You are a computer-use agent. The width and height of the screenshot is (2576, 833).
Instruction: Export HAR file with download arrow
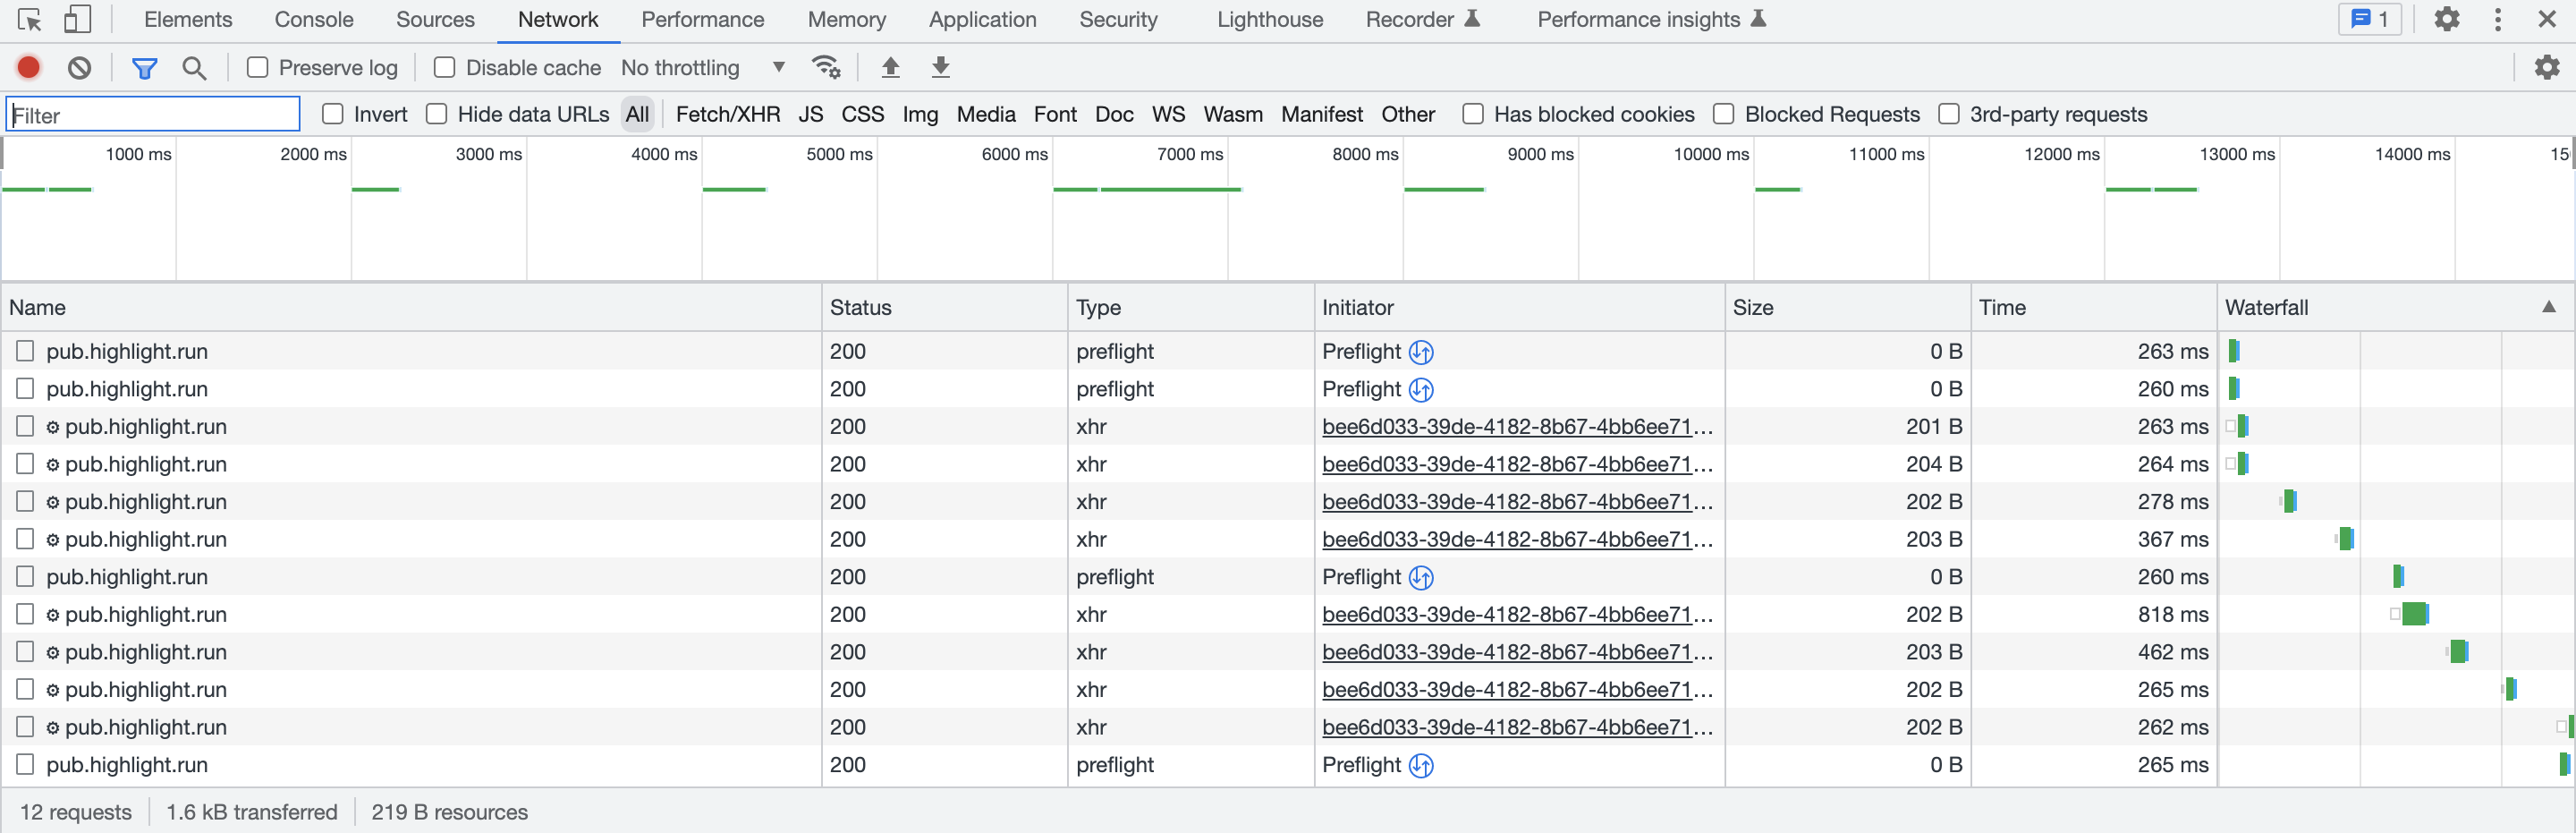940,67
